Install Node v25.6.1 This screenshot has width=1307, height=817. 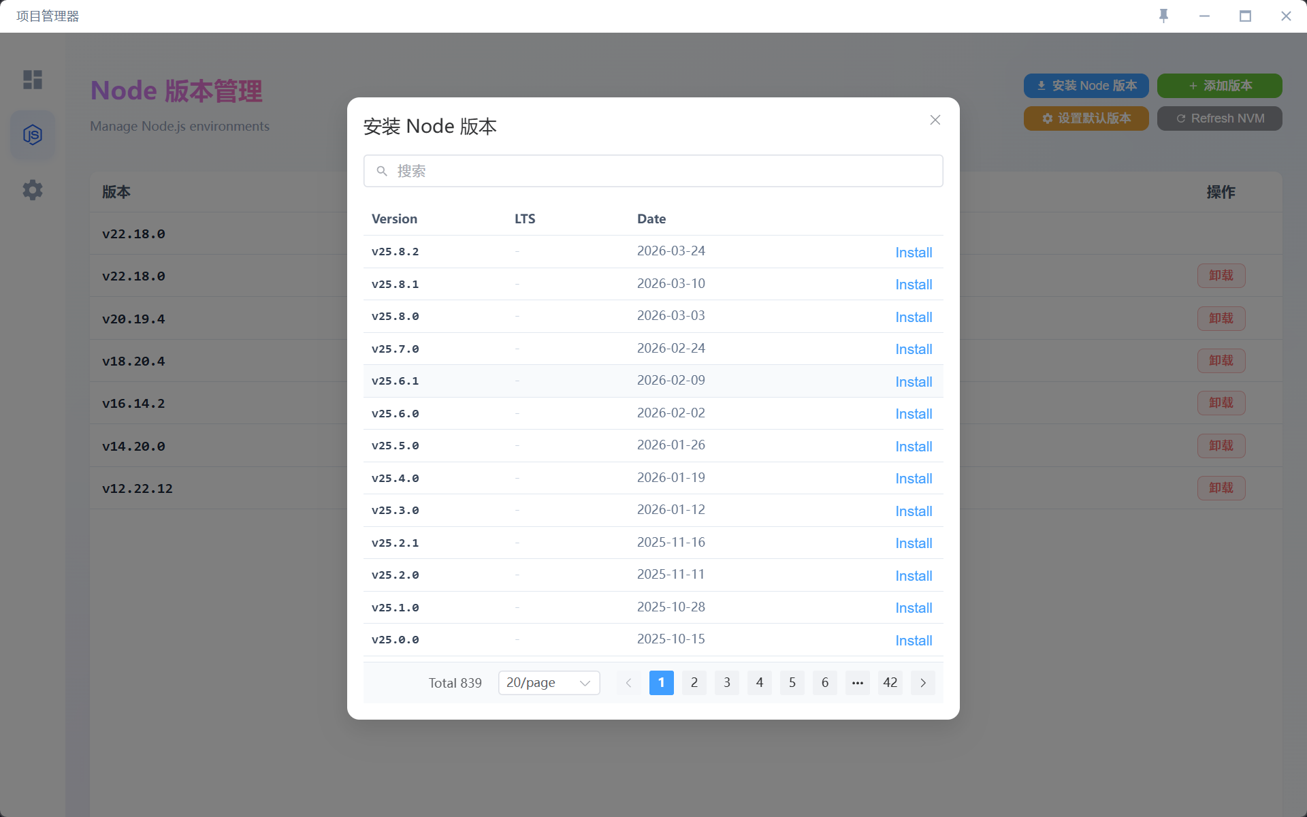click(x=914, y=382)
